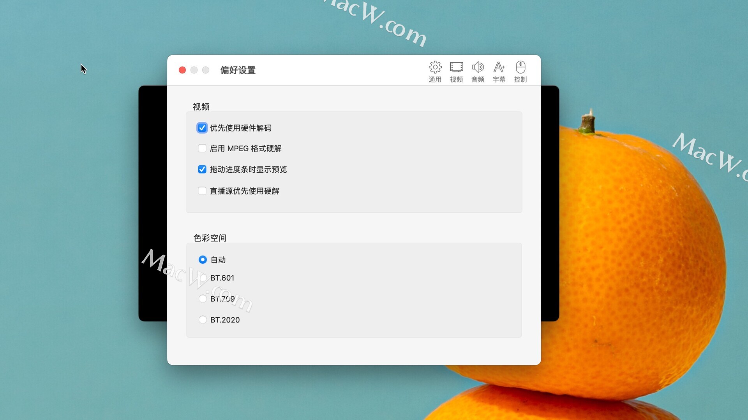
Task: Enable 直播源优先使用硬解 checkbox
Action: coord(202,191)
